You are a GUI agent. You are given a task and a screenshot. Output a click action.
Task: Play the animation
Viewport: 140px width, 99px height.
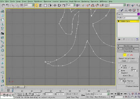point(118,94)
